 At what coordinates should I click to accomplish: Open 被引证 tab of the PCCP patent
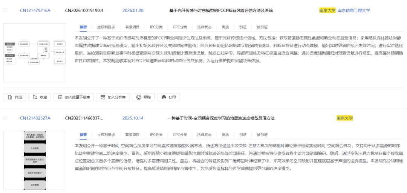coord(262,27)
